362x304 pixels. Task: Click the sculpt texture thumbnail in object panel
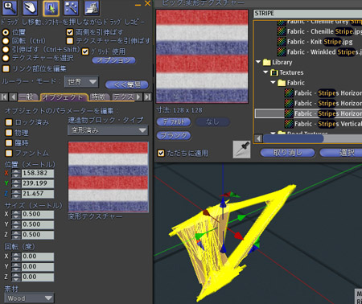[109, 177]
